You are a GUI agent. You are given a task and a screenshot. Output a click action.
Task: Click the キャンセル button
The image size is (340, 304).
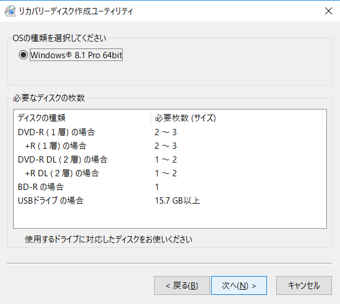coord(304,285)
